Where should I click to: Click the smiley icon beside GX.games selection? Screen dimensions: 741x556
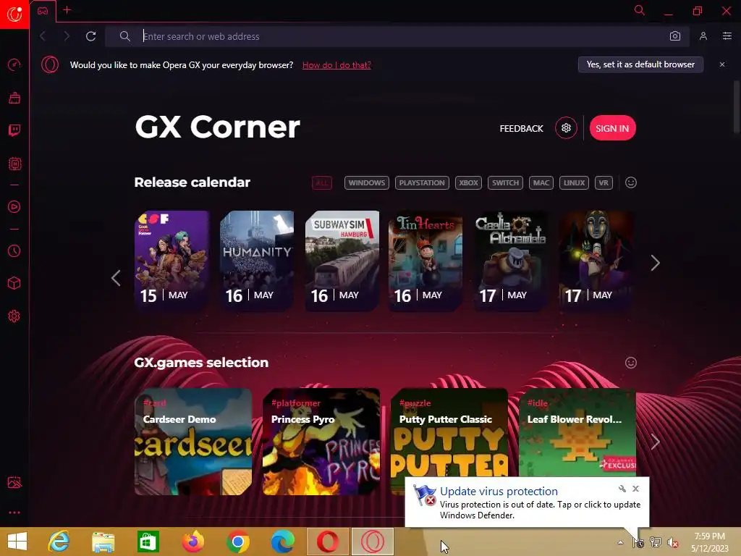point(630,363)
